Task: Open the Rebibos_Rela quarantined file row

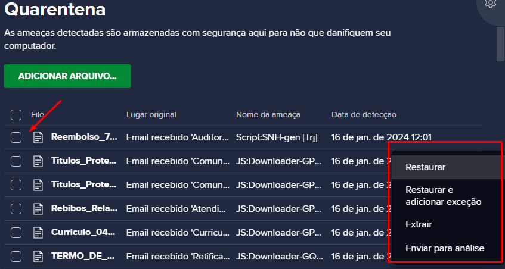Action: click(242, 209)
